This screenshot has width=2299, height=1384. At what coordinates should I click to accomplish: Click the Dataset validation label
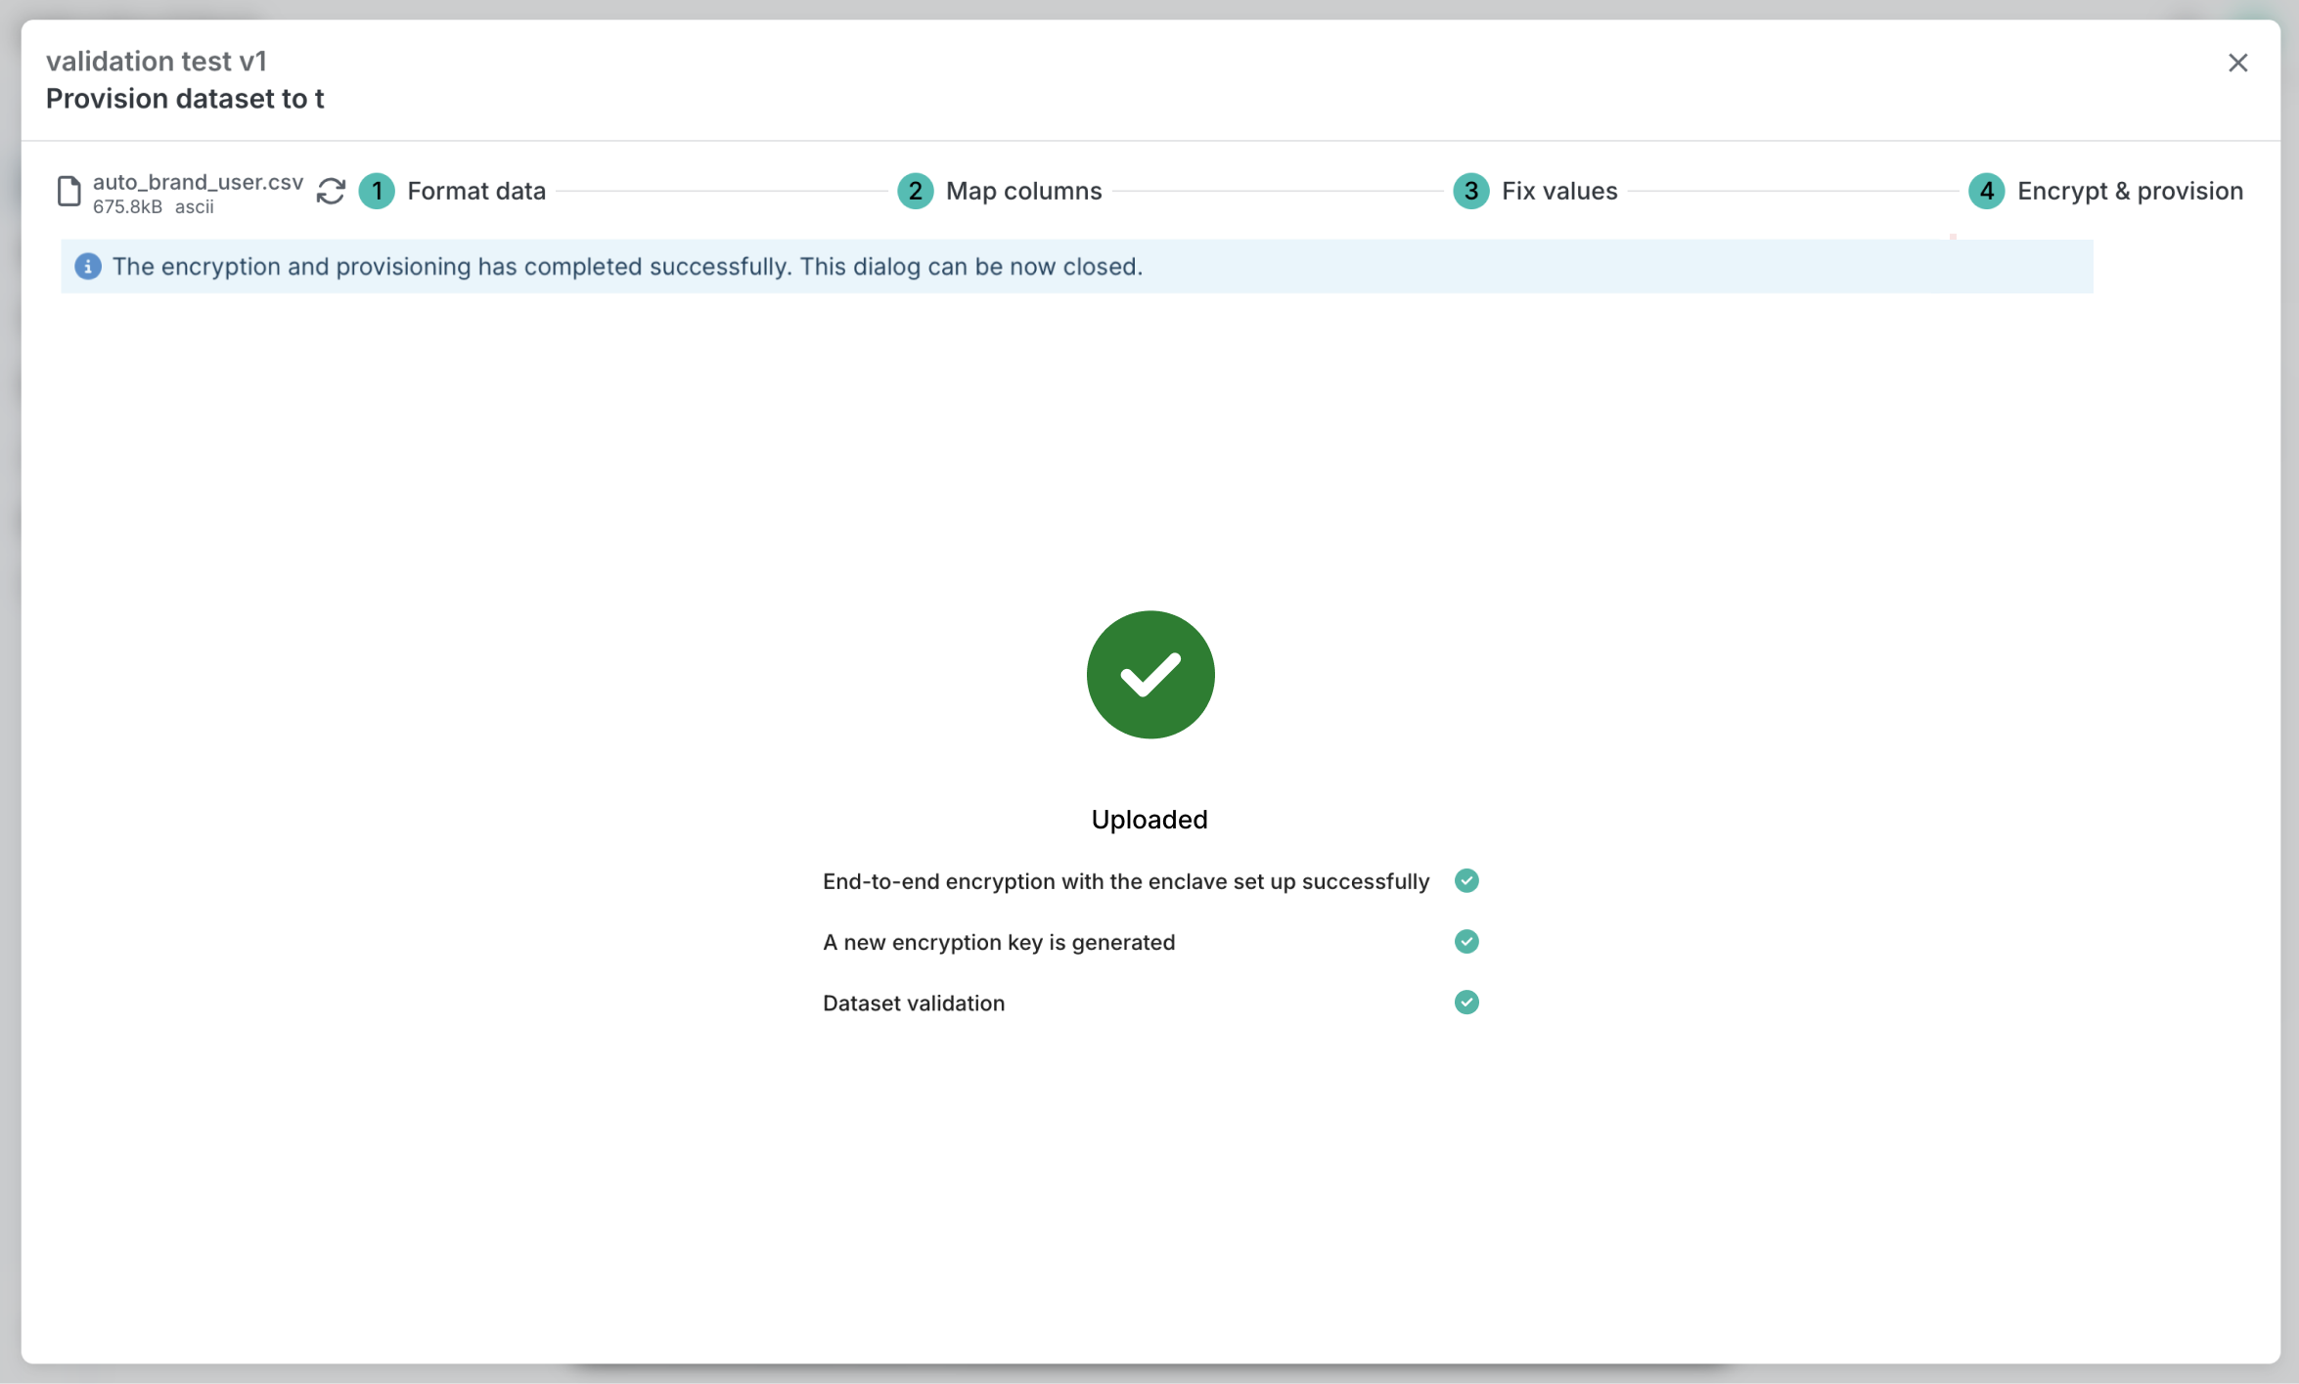[913, 1003]
